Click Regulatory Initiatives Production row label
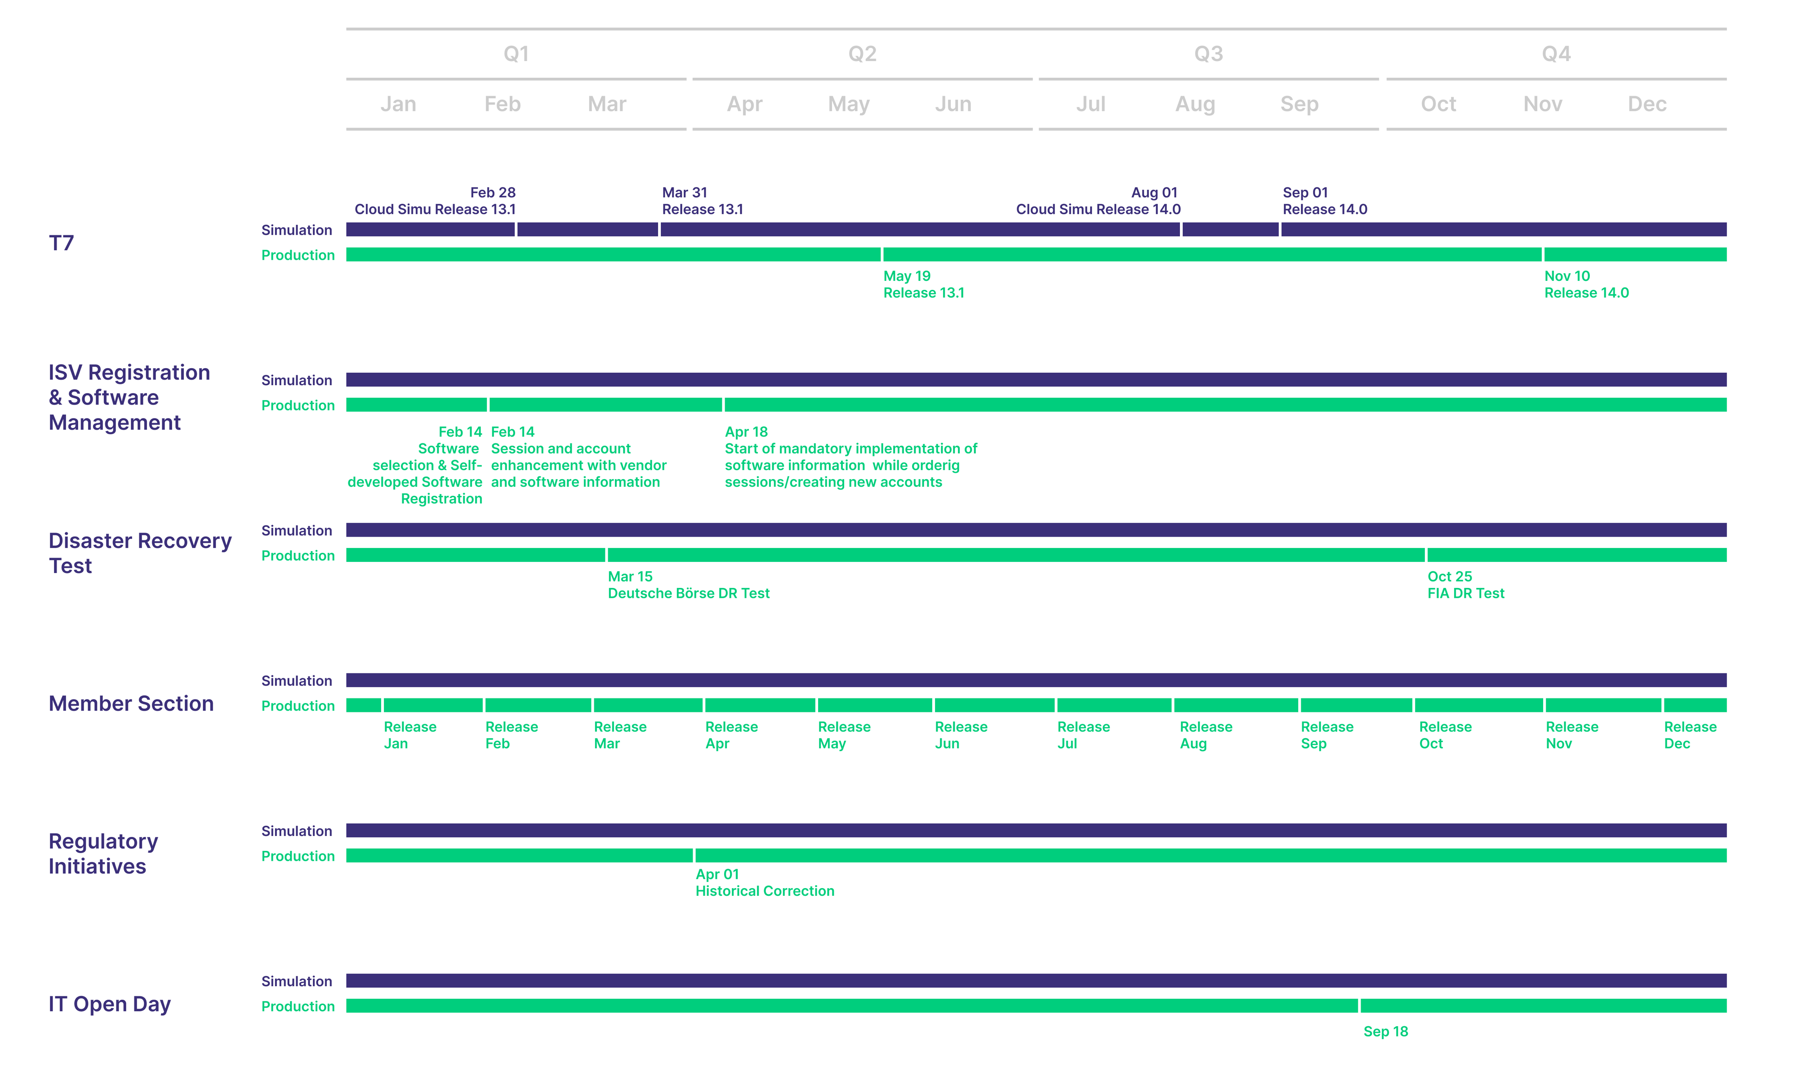 [x=298, y=856]
